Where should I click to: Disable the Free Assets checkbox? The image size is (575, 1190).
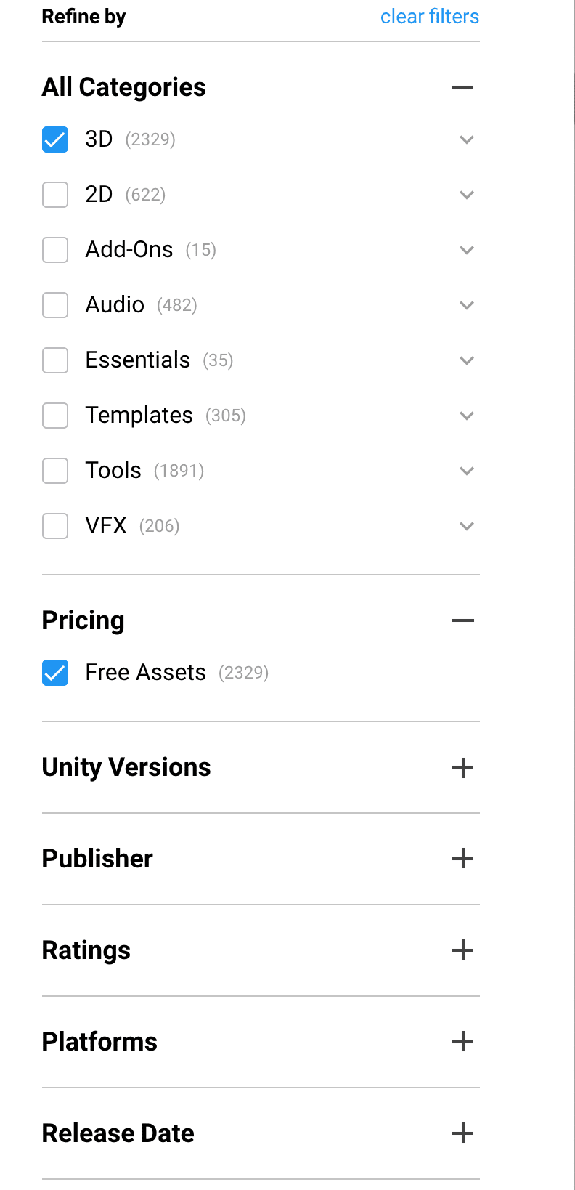point(55,673)
